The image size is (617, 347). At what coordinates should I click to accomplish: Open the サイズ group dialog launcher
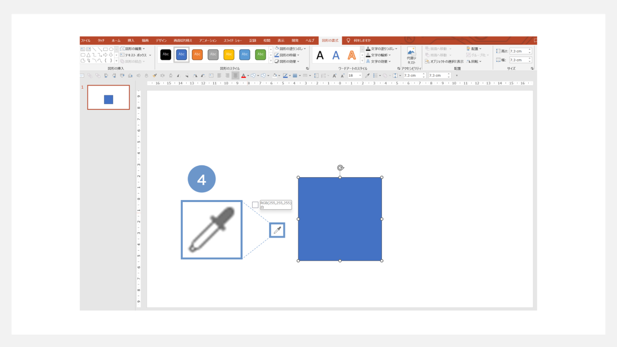[532, 68]
